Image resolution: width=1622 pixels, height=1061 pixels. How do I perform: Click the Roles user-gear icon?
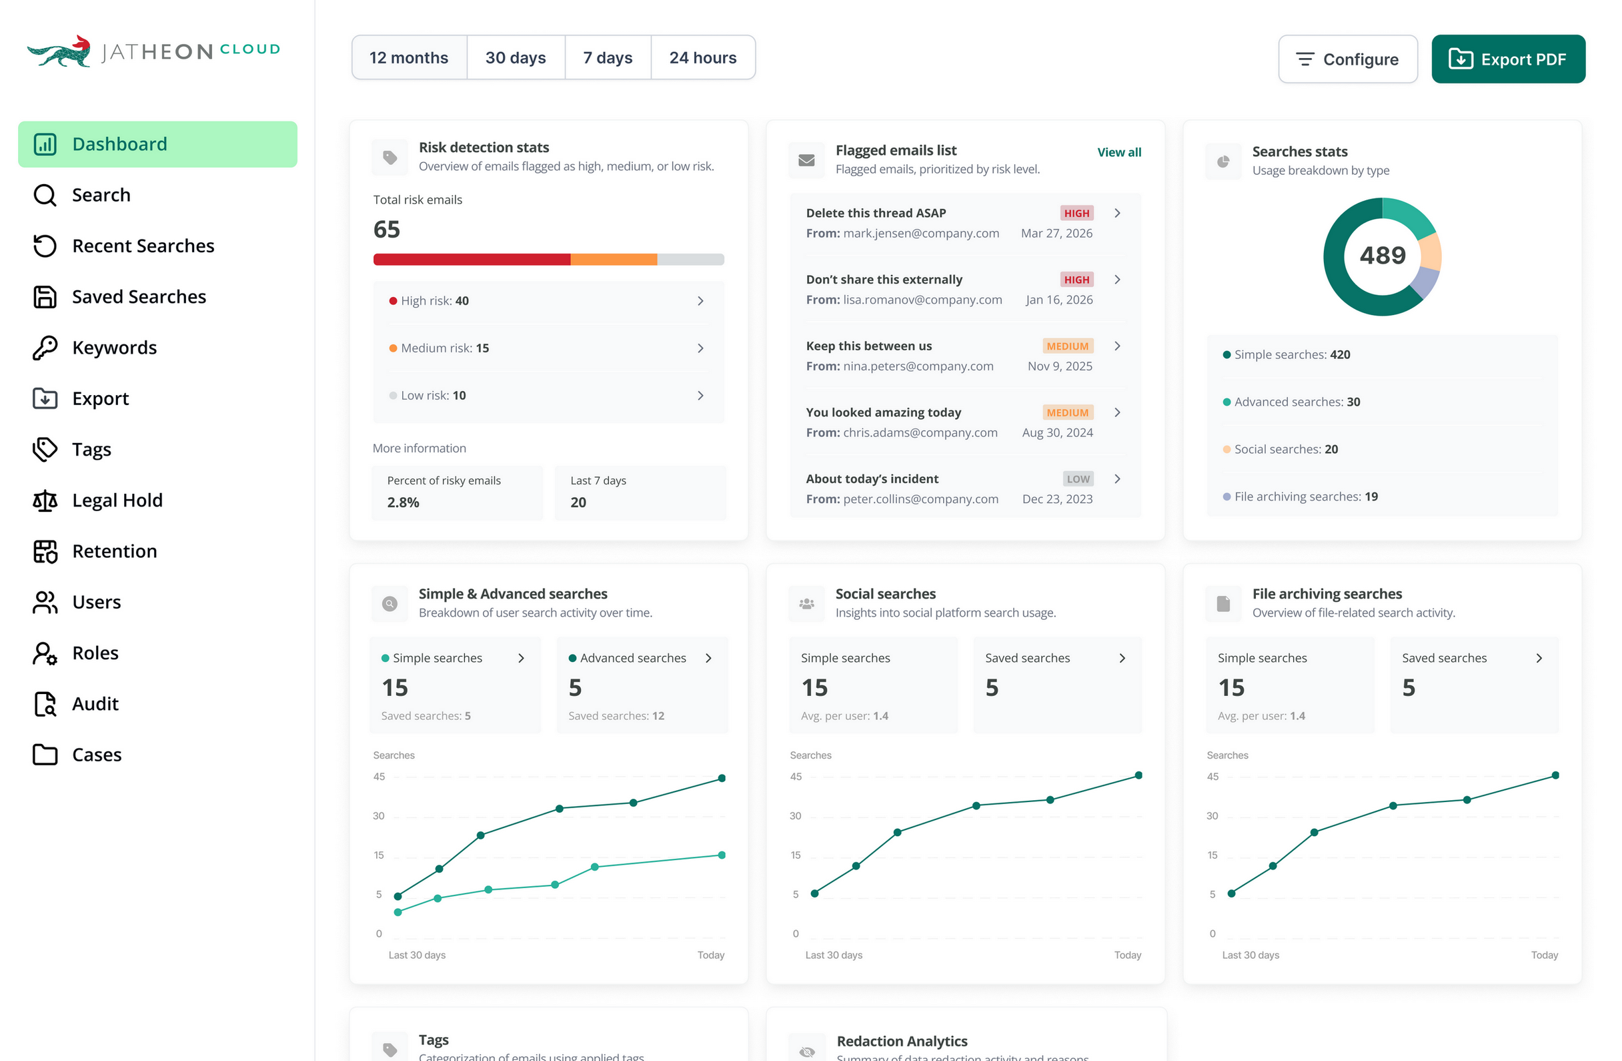[x=45, y=653]
